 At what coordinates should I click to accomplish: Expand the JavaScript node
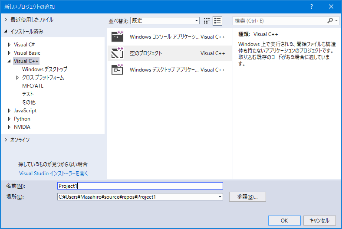pos(9,111)
